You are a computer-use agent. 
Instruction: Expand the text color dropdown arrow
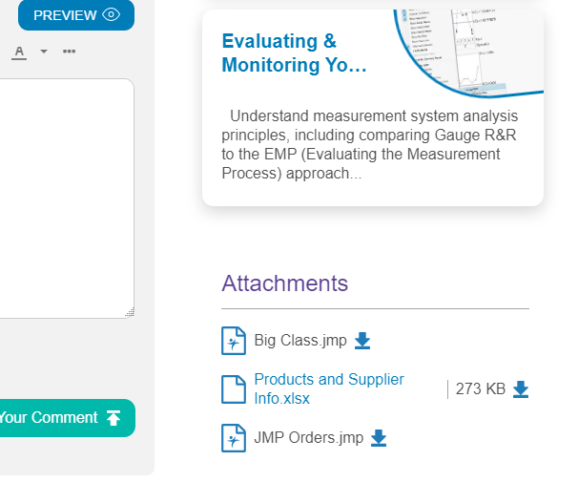tap(43, 52)
